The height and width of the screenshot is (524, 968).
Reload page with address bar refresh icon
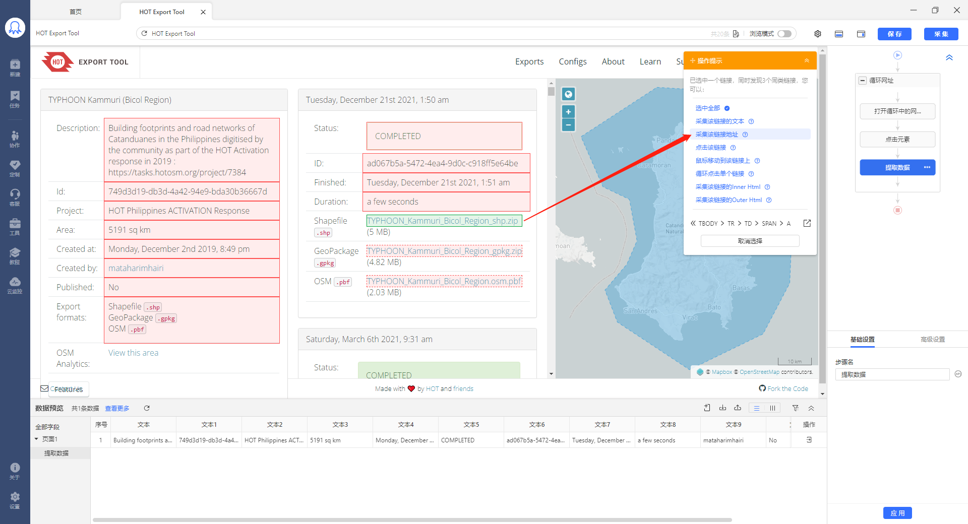(144, 33)
